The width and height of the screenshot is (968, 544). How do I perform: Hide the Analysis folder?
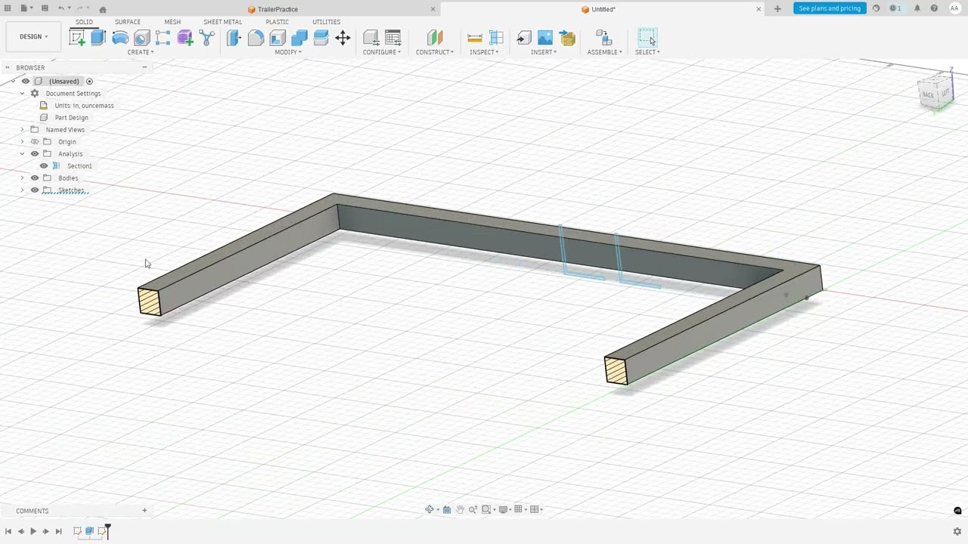point(35,153)
